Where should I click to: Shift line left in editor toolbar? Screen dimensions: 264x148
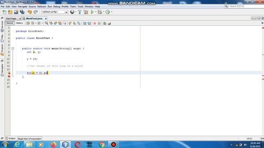pos(85,23)
